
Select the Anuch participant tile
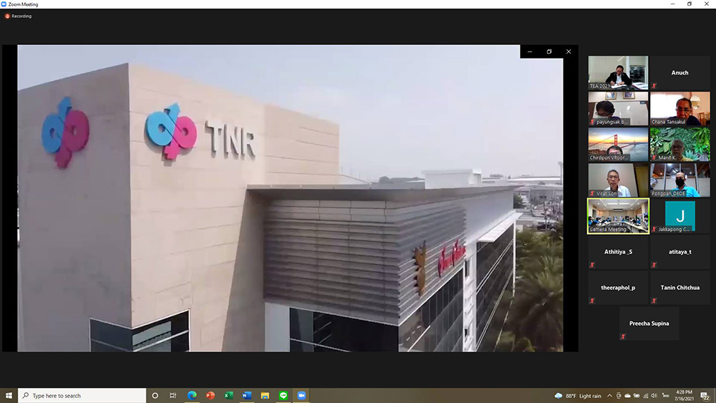point(679,72)
